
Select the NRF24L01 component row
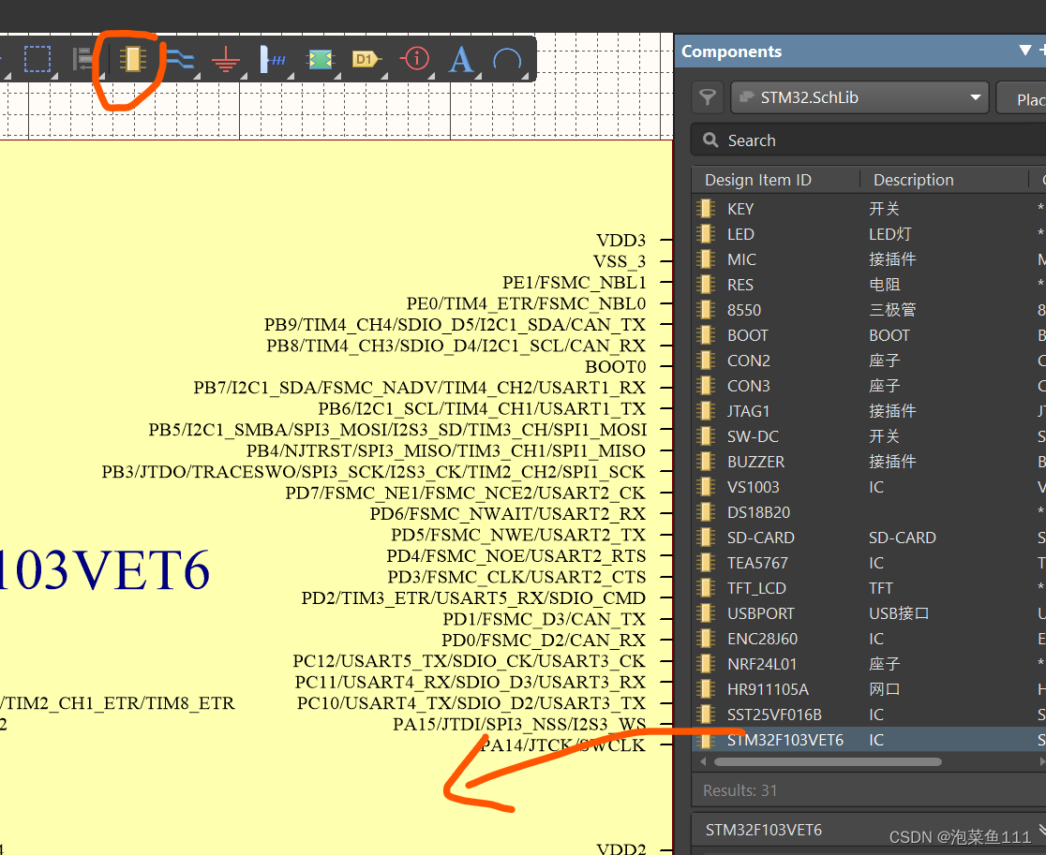869,664
